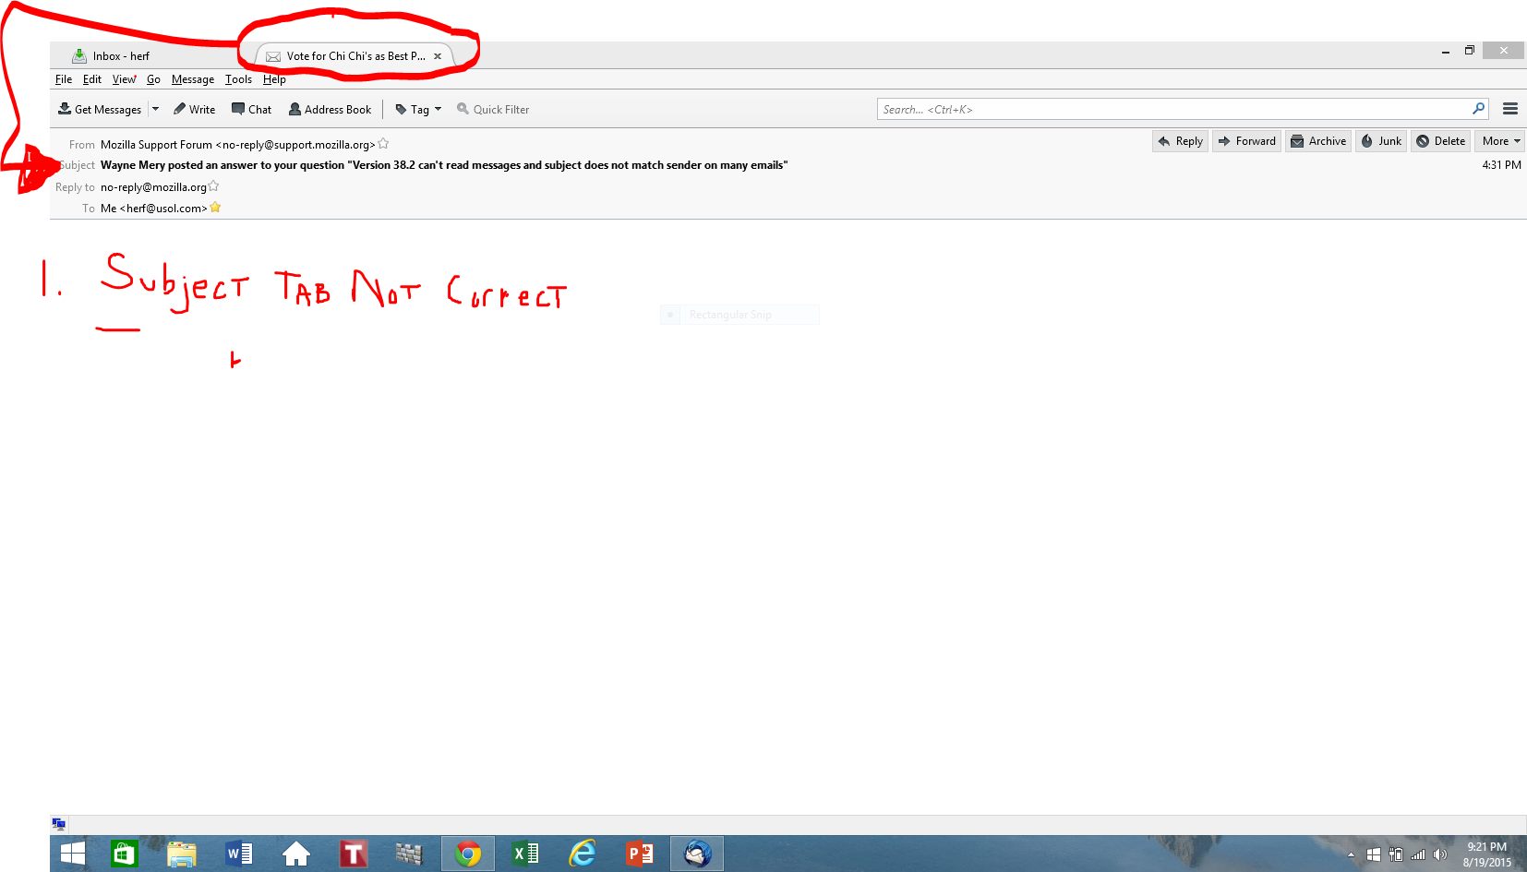Open Chat from the toolbar
This screenshot has height=872, width=1527.
(x=251, y=109)
